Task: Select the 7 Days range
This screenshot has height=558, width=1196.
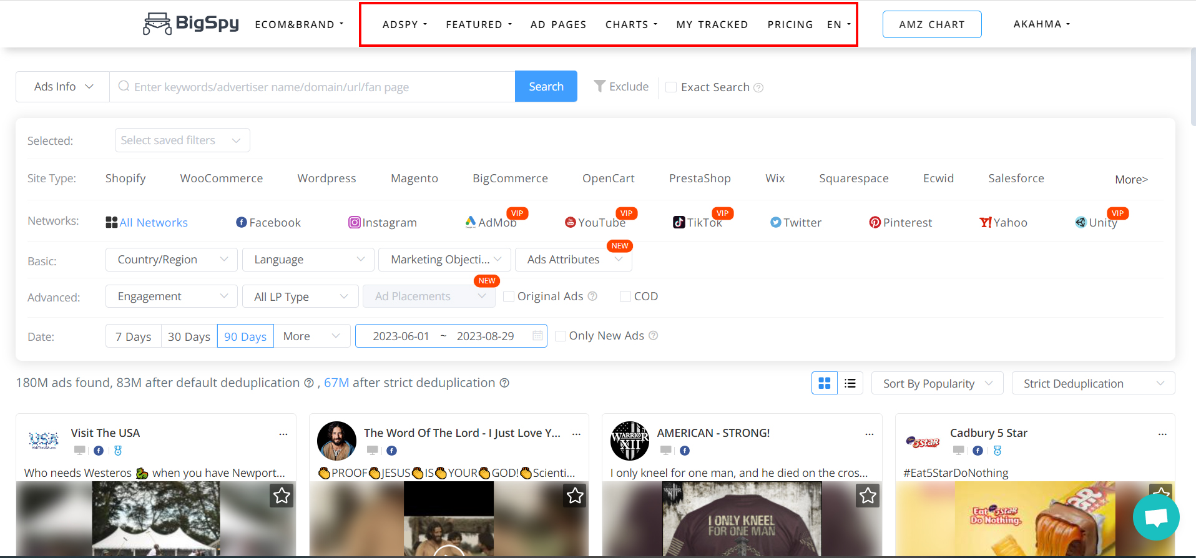Action: pyautogui.click(x=134, y=336)
